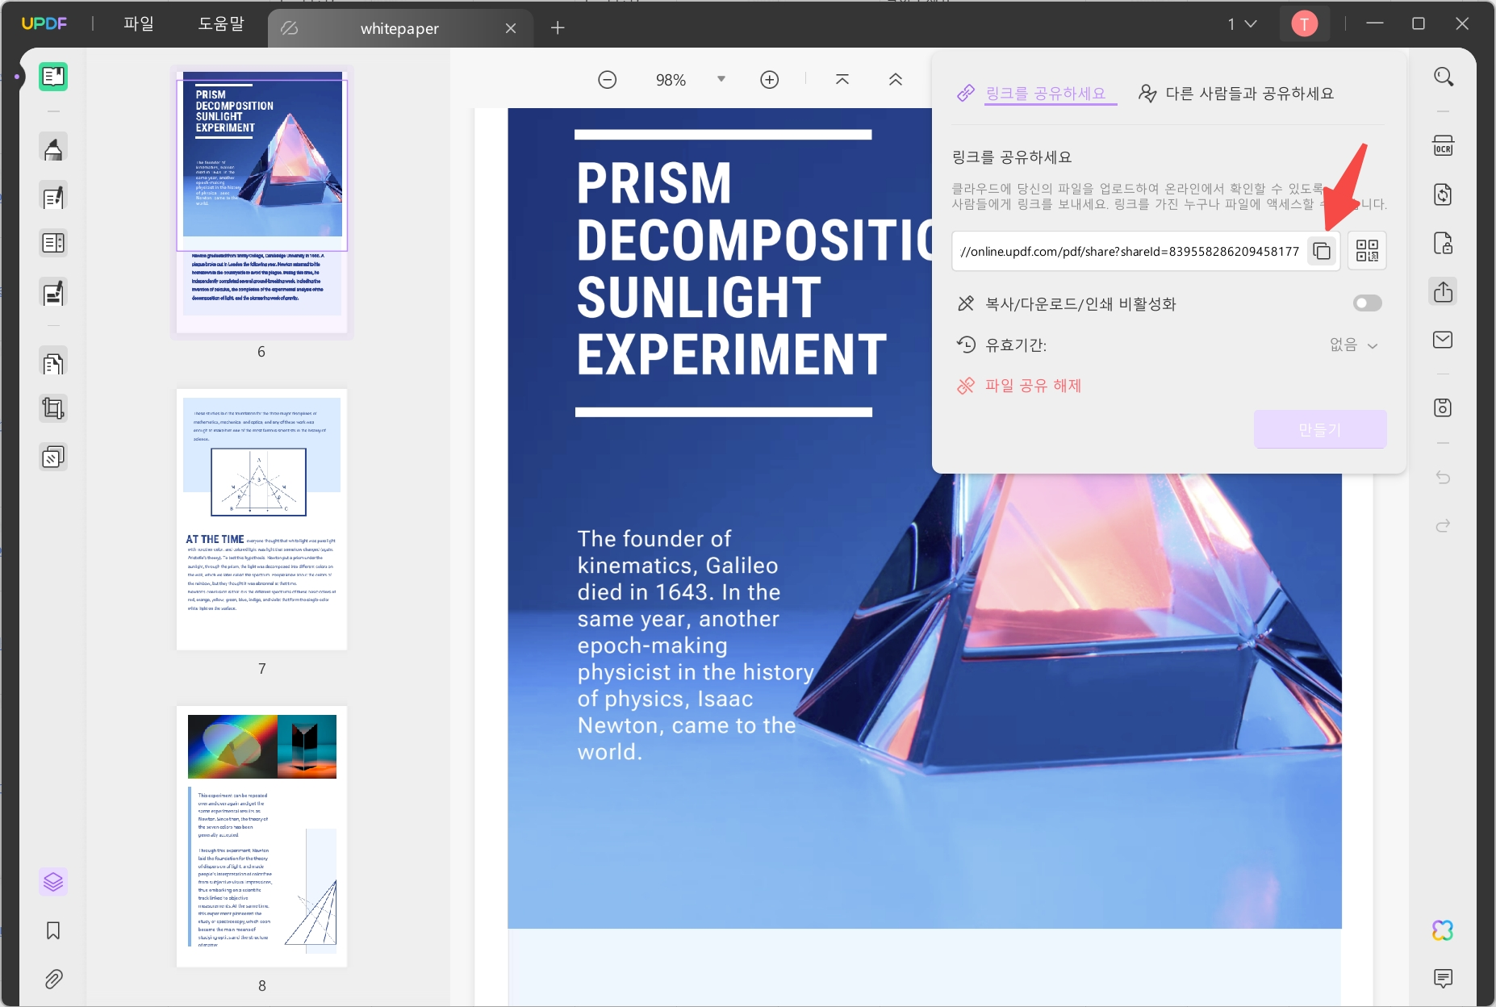The height and width of the screenshot is (1007, 1496).
Task: Click the share link URL field
Action: [x=1129, y=252]
